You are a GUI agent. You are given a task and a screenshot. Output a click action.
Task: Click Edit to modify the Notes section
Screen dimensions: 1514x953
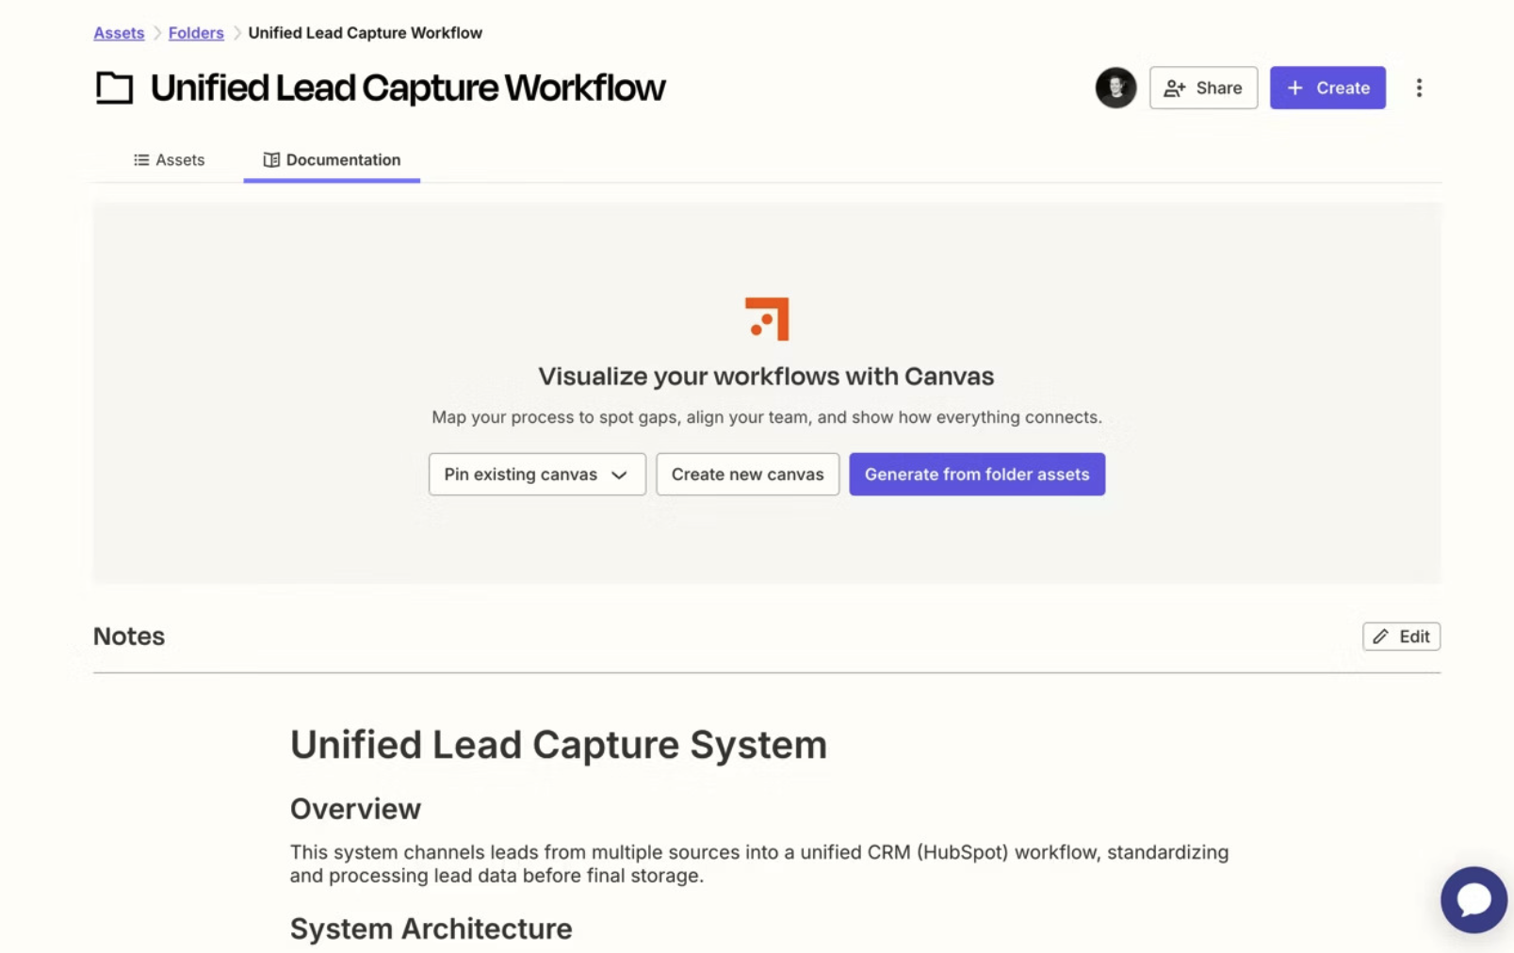coord(1401,636)
